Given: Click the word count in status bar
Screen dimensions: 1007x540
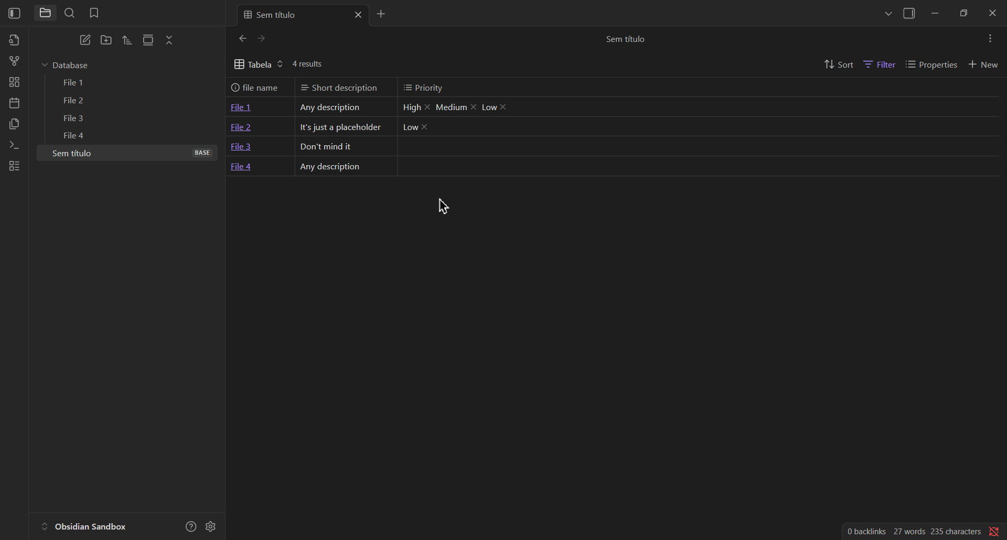Looking at the screenshot, I should click(x=909, y=531).
